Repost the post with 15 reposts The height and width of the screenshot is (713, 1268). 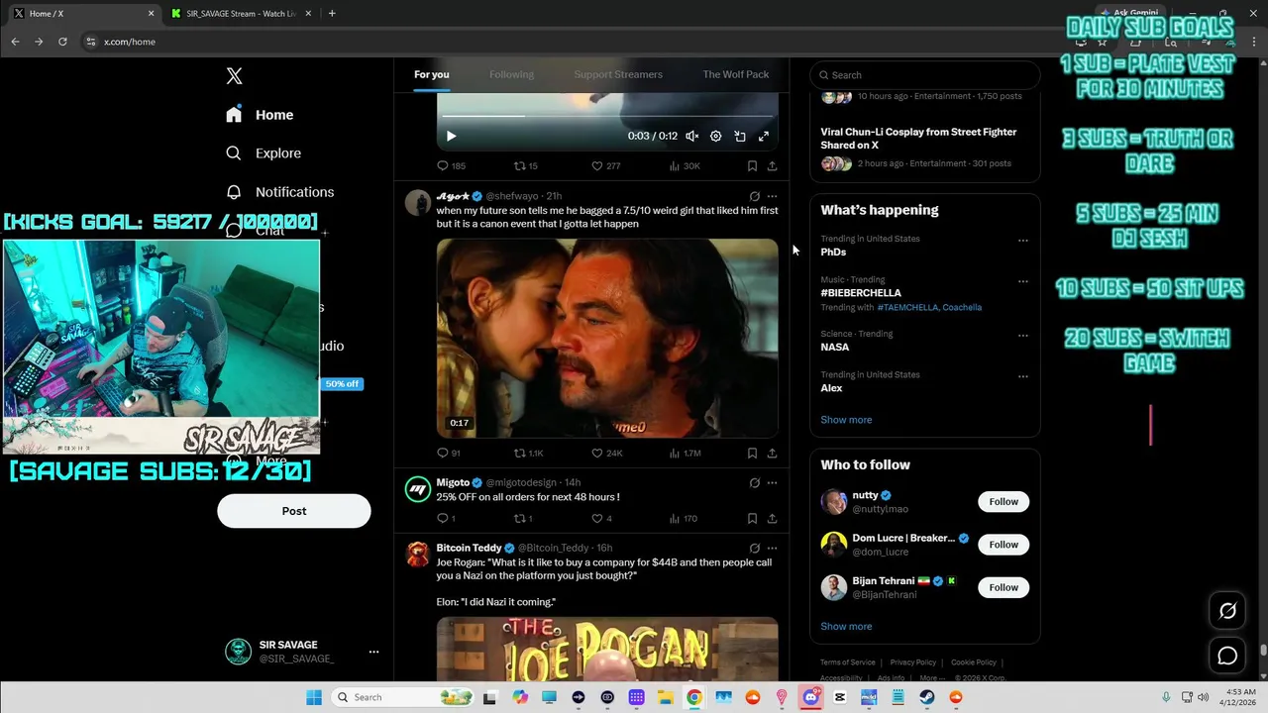click(x=525, y=165)
